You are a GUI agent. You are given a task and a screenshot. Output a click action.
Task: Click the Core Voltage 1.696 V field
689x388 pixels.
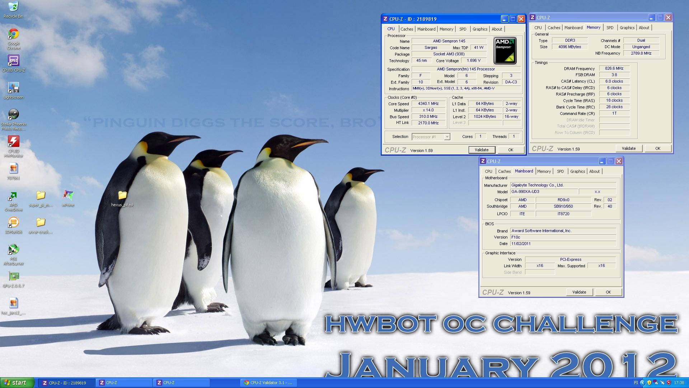[x=473, y=60]
